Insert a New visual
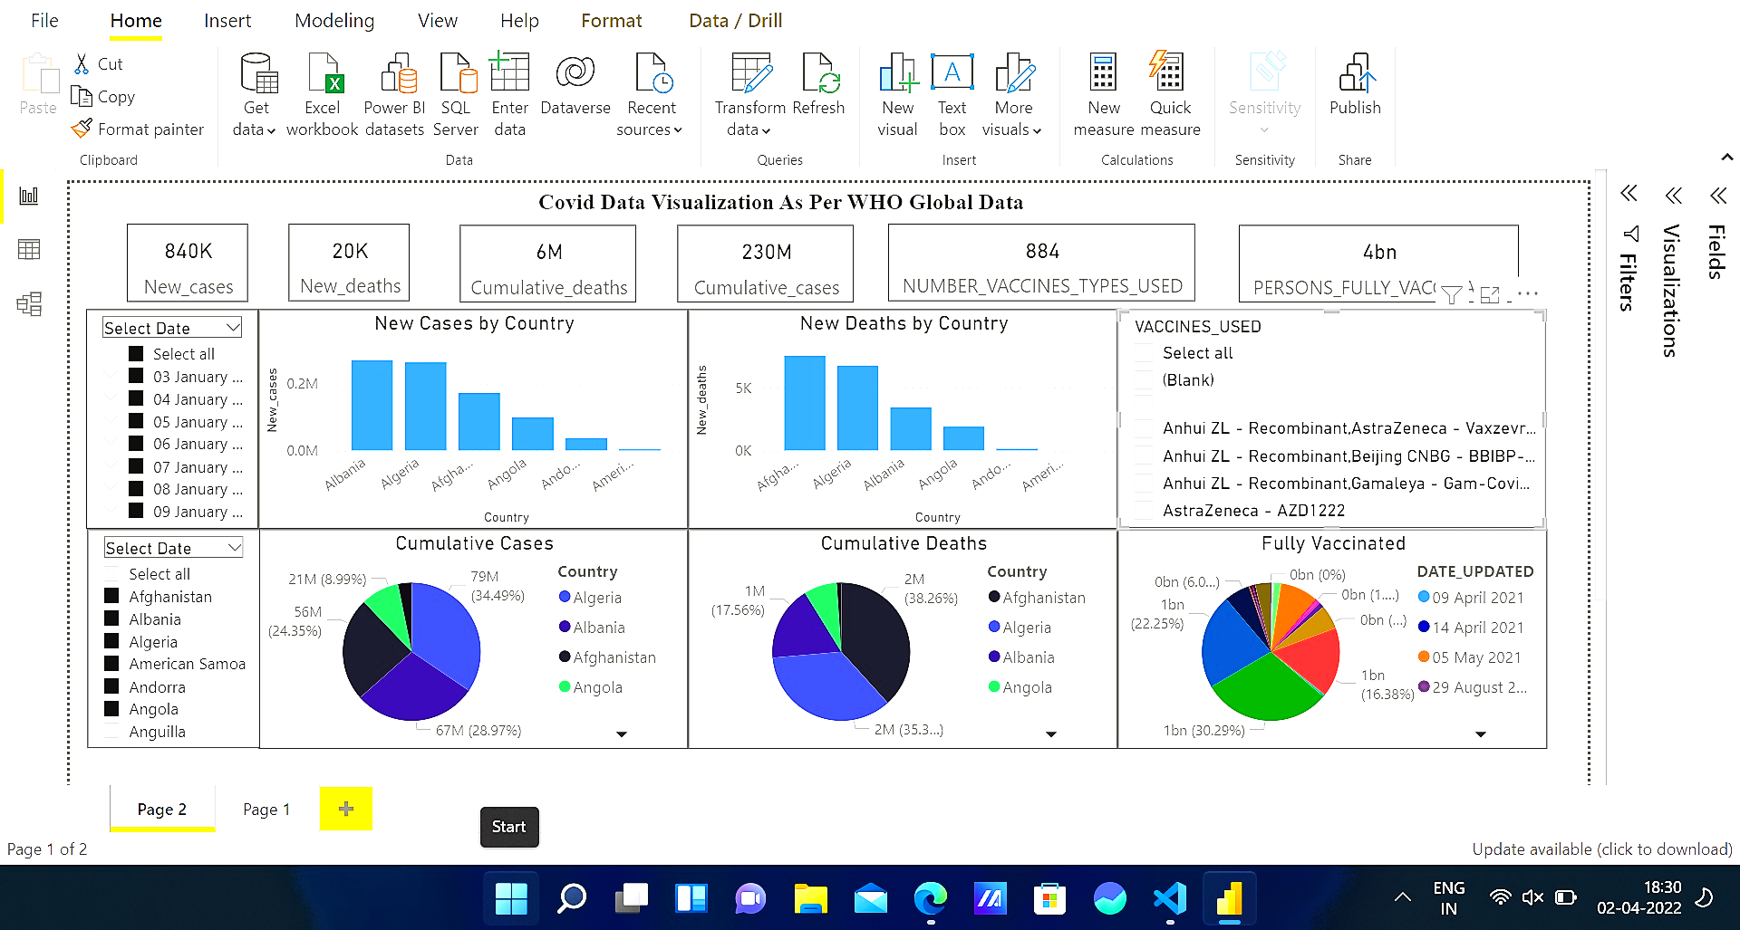Screen dimensions: 1740x930 [897, 74]
